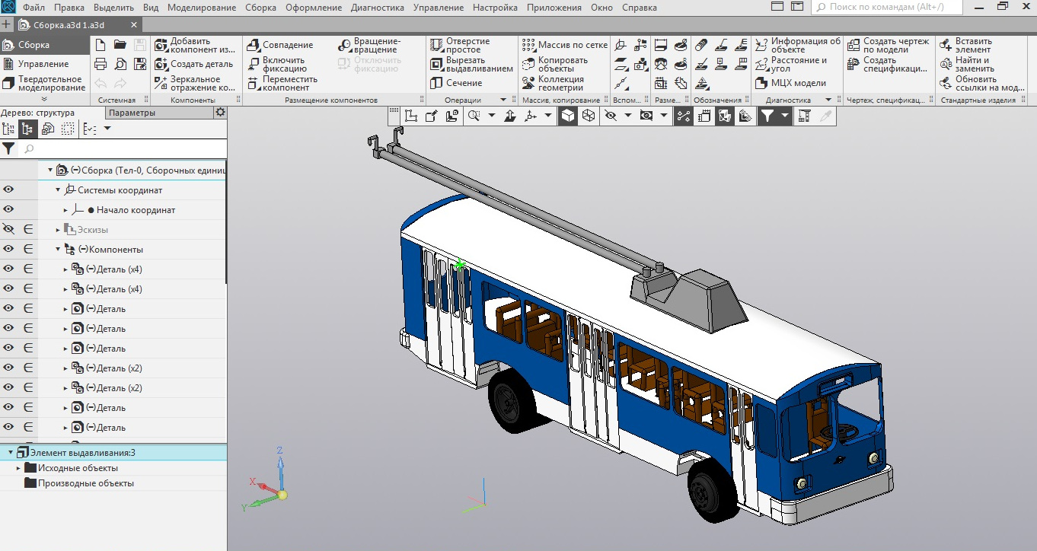Open the Файл menu
Screen dimensions: 1037x551
coord(34,8)
